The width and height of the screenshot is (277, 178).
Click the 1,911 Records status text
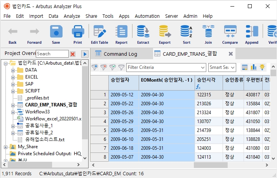click(x=17, y=174)
